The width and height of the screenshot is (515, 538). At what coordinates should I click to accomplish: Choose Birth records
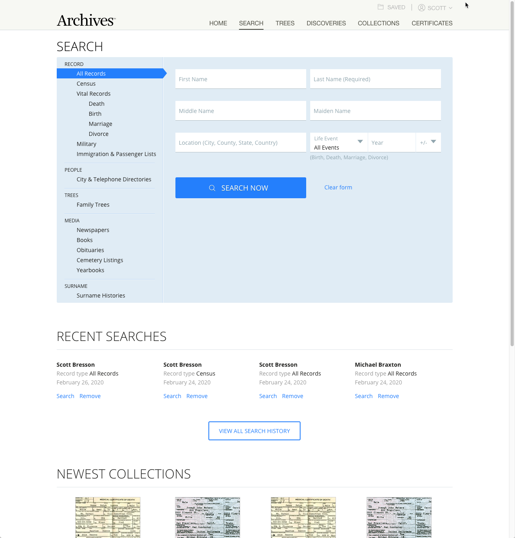pos(95,114)
